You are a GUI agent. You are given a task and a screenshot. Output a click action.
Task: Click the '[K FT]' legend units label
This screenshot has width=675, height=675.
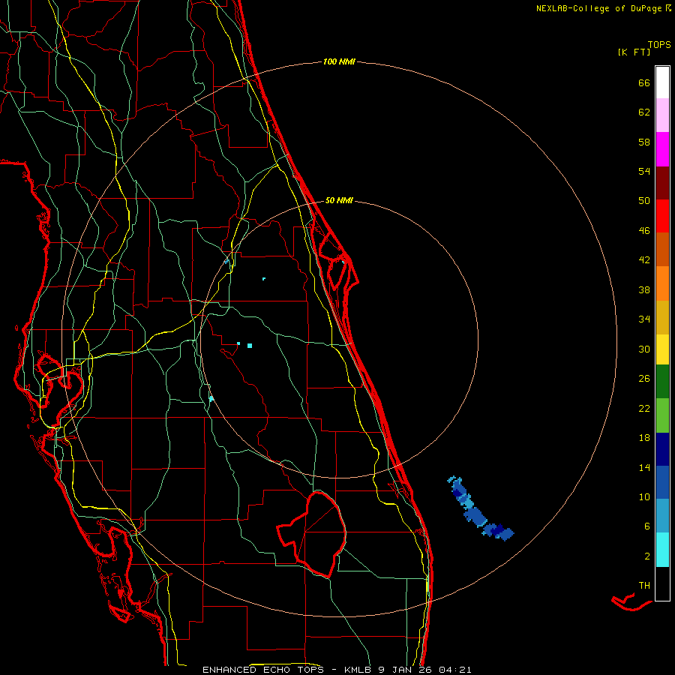click(x=634, y=52)
